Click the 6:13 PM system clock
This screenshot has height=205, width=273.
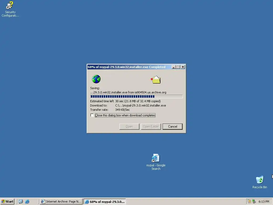[x=264, y=202]
